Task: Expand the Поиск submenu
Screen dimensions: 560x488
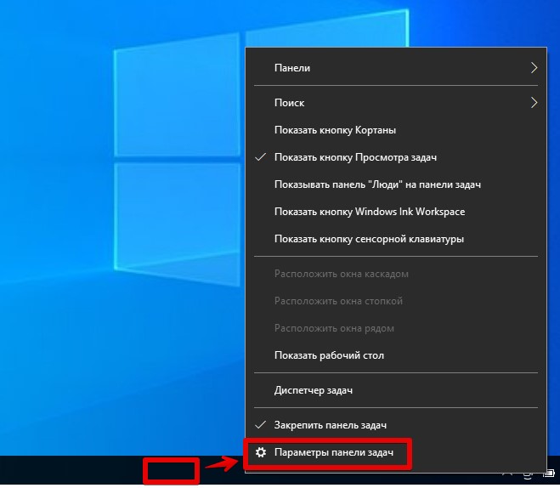Action: click(396, 103)
